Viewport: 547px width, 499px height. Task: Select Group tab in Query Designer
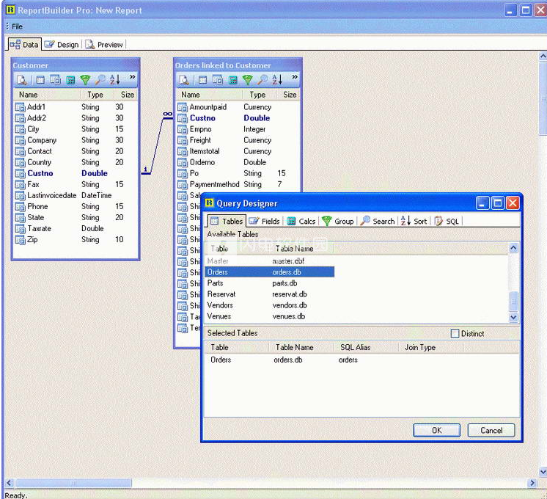(x=338, y=222)
